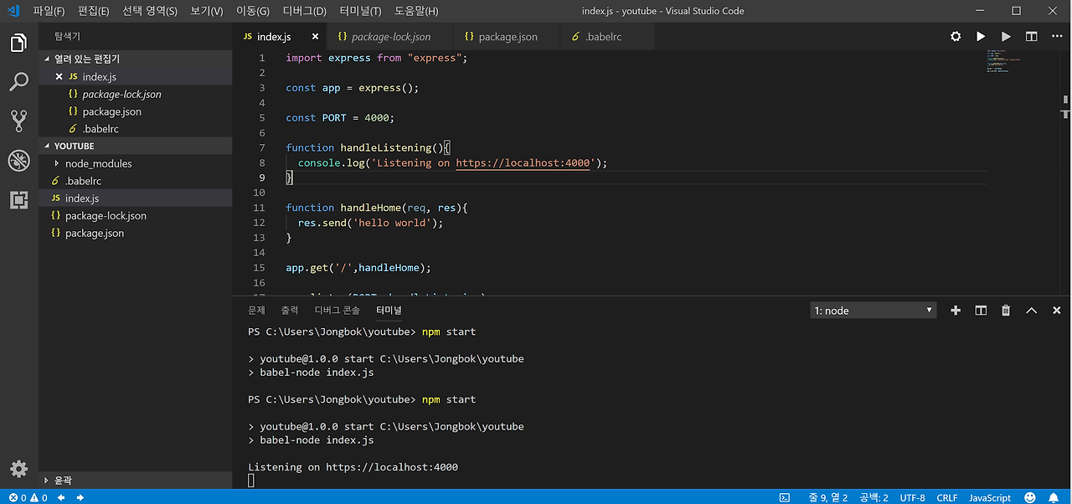Open the terminal selector dropdown '1: node'
Screen dimensions: 1072x504
(x=873, y=311)
